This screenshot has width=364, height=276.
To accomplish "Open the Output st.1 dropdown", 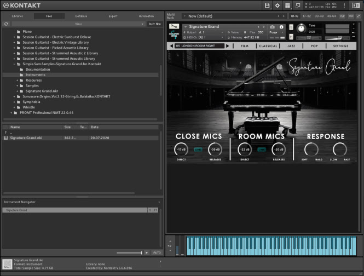I will click(204, 32).
